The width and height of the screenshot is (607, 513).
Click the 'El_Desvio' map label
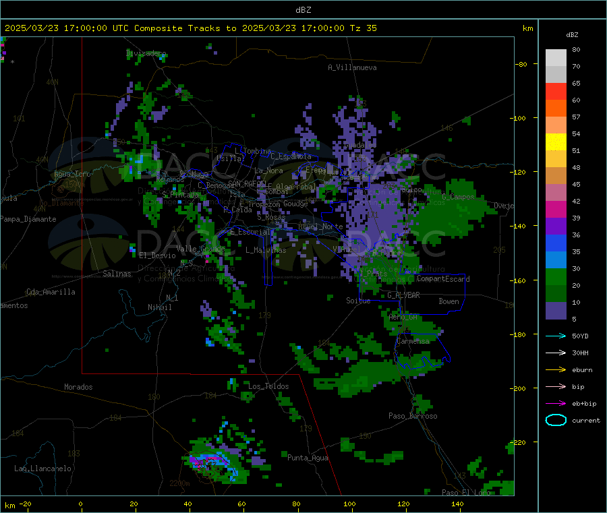(x=157, y=255)
